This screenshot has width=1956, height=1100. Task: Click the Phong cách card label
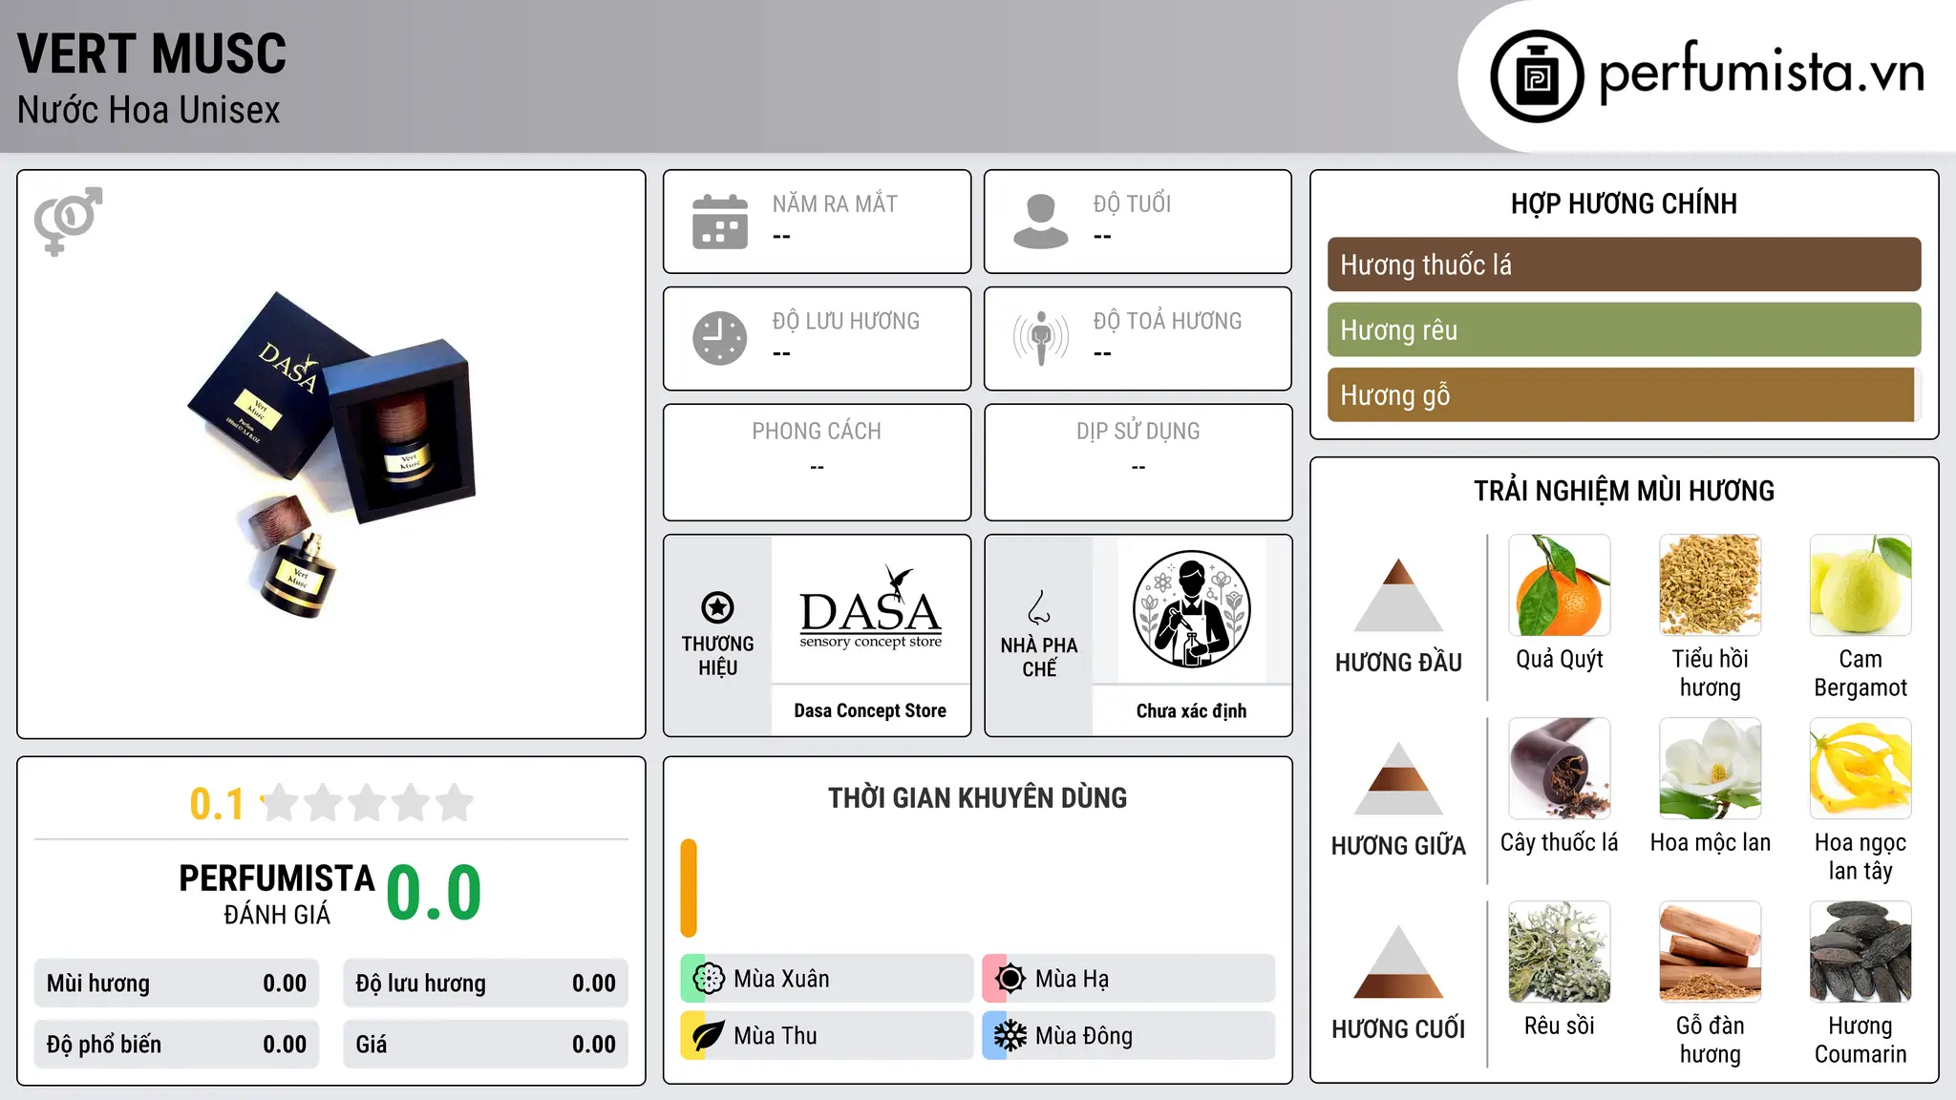click(x=817, y=432)
